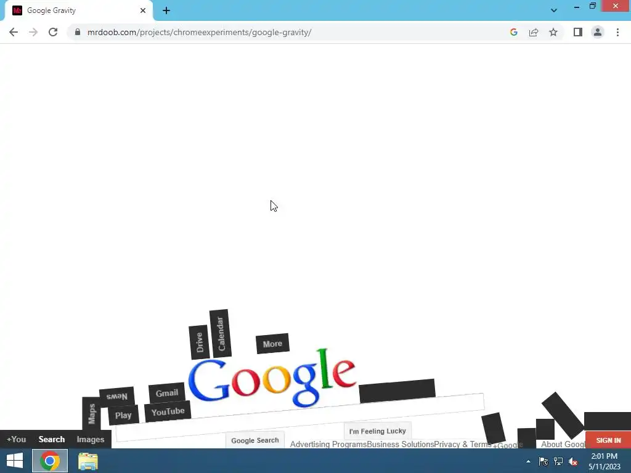Click the red SIGN IN button
Screen dimensions: 631x473
coord(608,440)
